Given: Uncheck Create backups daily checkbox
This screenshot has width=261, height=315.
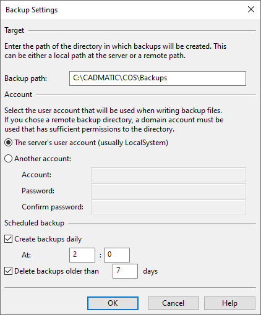Looking at the screenshot, I should [x=9, y=239].
